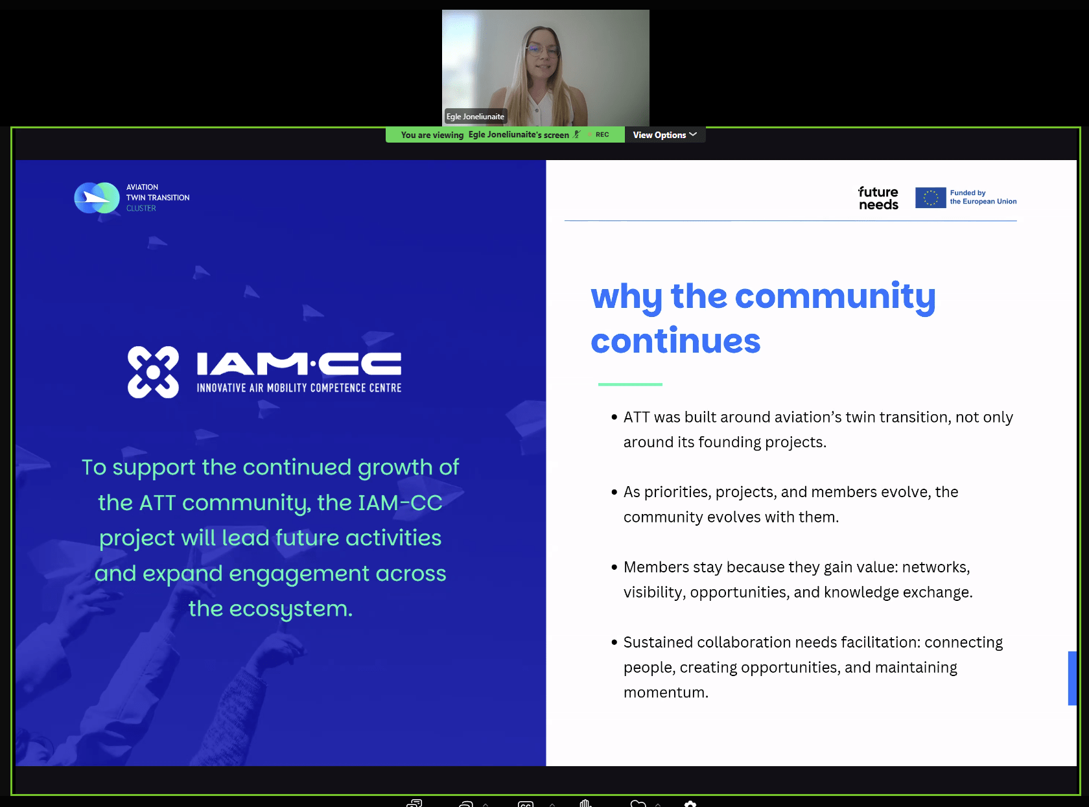Click the European Union flag icon

pyautogui.click(x=930, y=198)
